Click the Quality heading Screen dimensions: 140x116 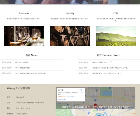[x=70, y=13]
